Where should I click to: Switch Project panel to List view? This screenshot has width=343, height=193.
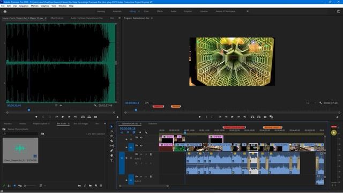(x=9, y=186)
